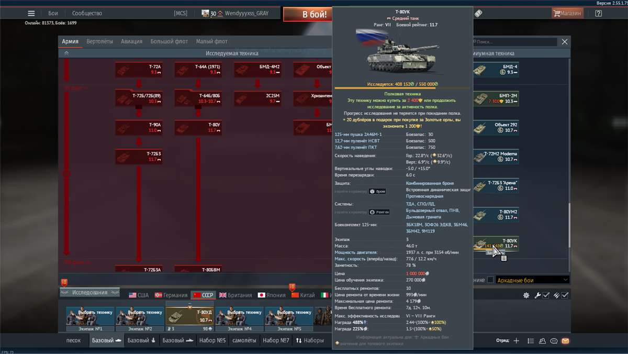
Task: Click the Рентген x-ray viewer button
Action: coord(379,212)
